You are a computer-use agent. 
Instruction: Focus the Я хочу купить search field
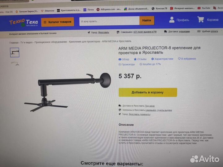click(x=109, y=21)
